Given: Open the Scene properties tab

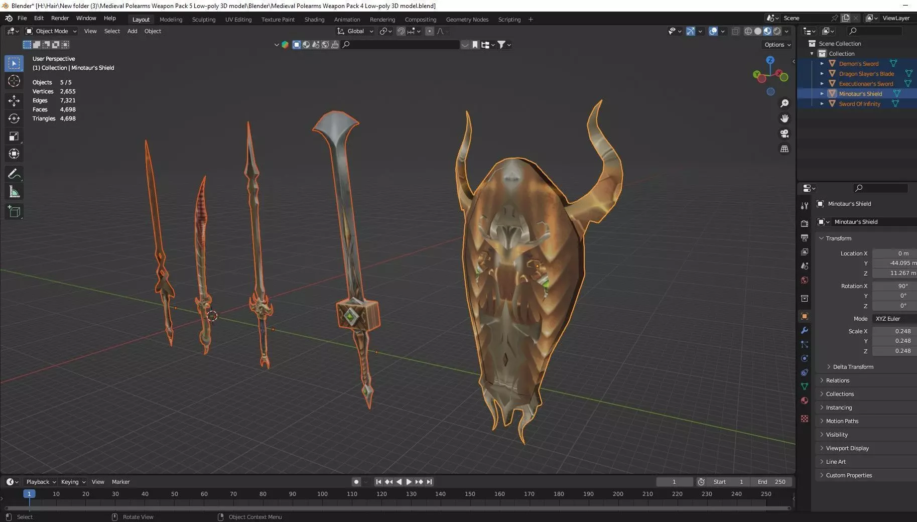Looking at the screenshot, I should point(805,266).
